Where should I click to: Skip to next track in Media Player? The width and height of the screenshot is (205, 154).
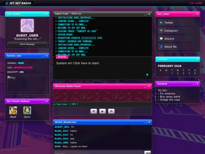pyautogui.click(x=111, y=111)
